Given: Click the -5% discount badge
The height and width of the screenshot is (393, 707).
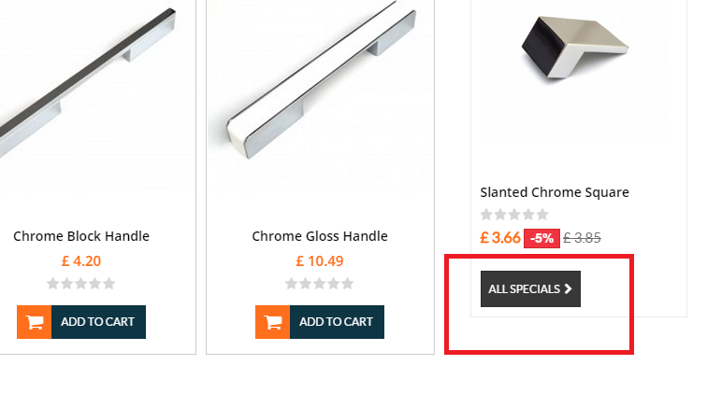Looking at the screenshot, I should pyautogui.click(x=542, y=238).
